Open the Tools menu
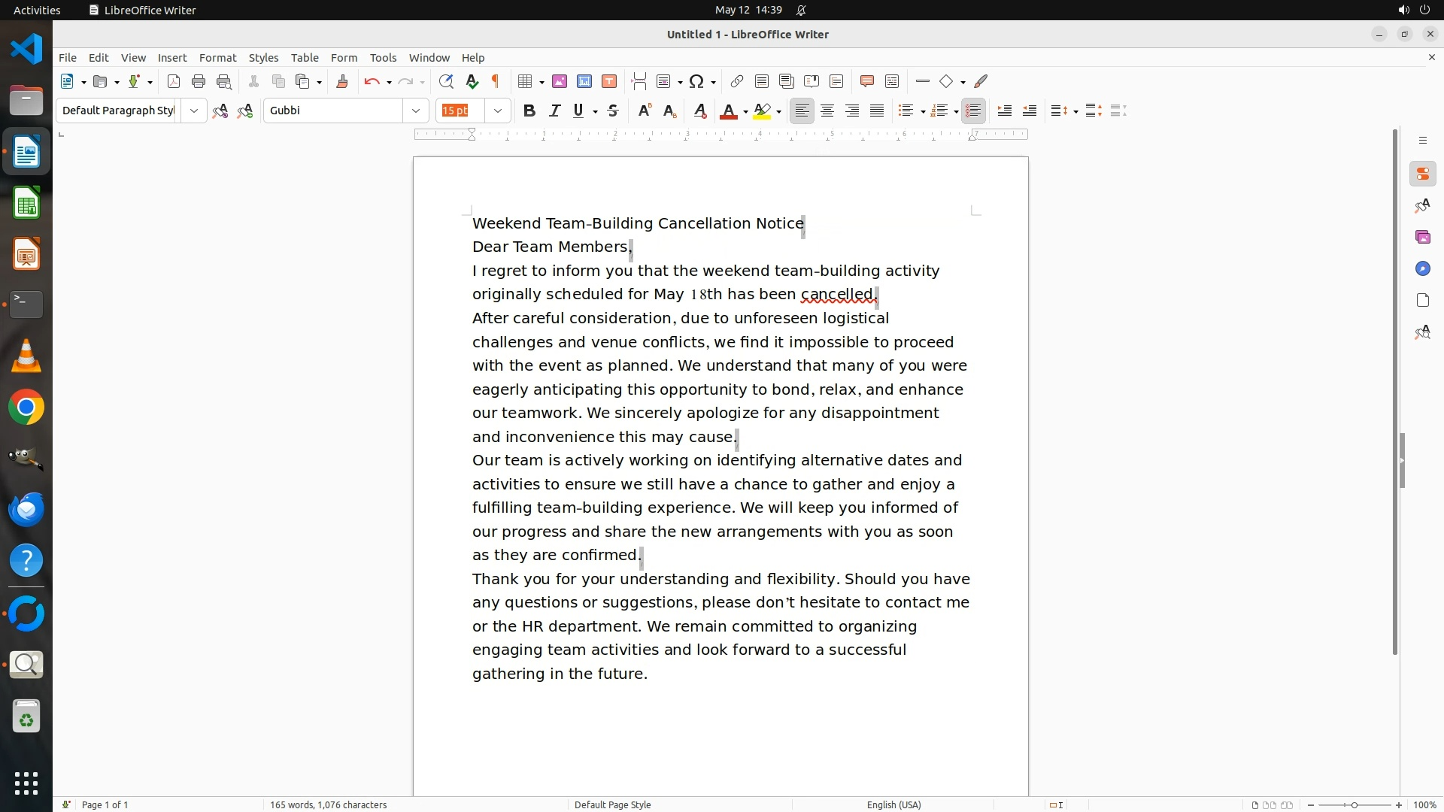The height and width of the screenshot is (812, 1444). click(x=383, y=58)
